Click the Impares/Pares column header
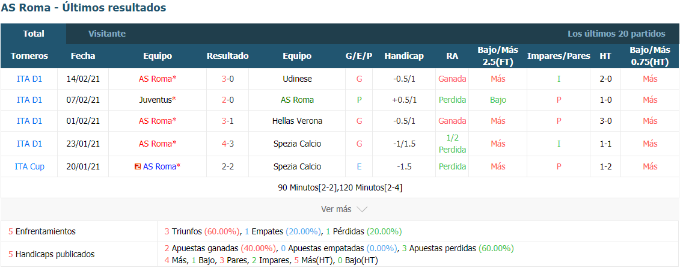The height and width of the screenshot is (271, 683). pos(559,56)
